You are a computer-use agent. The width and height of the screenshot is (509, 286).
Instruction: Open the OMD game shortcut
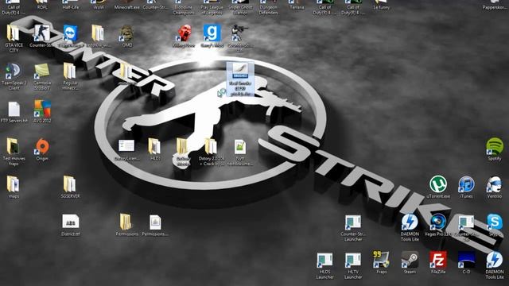tap(127, 33)
